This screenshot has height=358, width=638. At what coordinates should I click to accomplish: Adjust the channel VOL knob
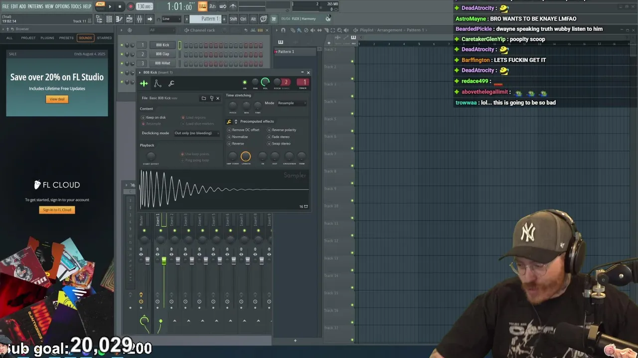click(x=265, y=82)
